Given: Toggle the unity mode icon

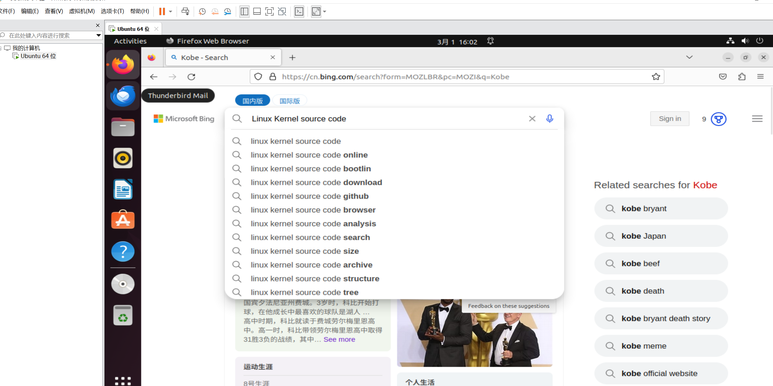Looking at the screenshot, I should pyautogui.click(x=282, y=12).
